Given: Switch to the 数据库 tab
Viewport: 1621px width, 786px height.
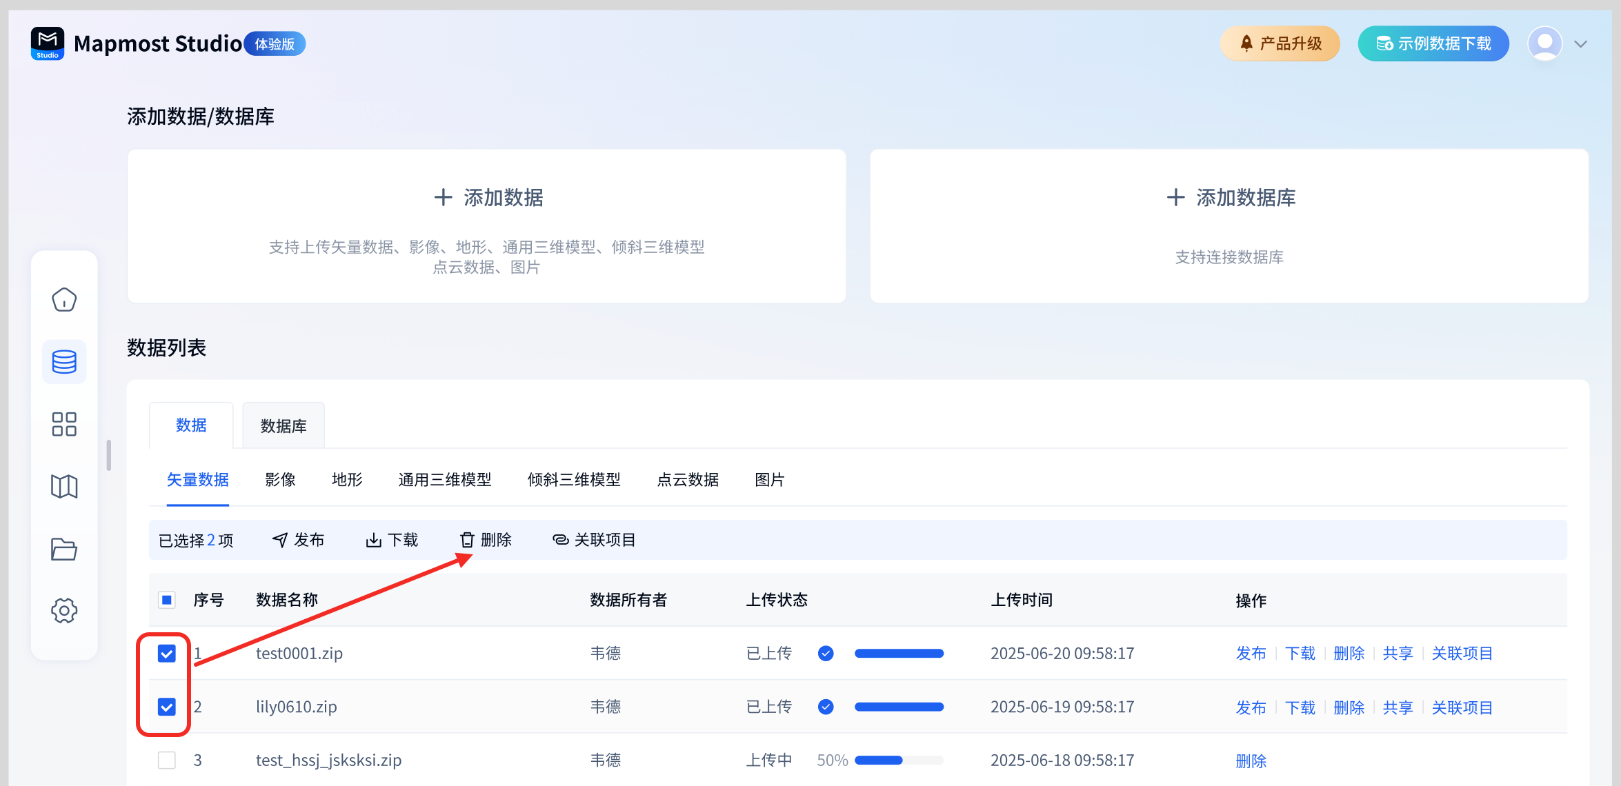Looking at the screenshot, I should tap(284, 426).
